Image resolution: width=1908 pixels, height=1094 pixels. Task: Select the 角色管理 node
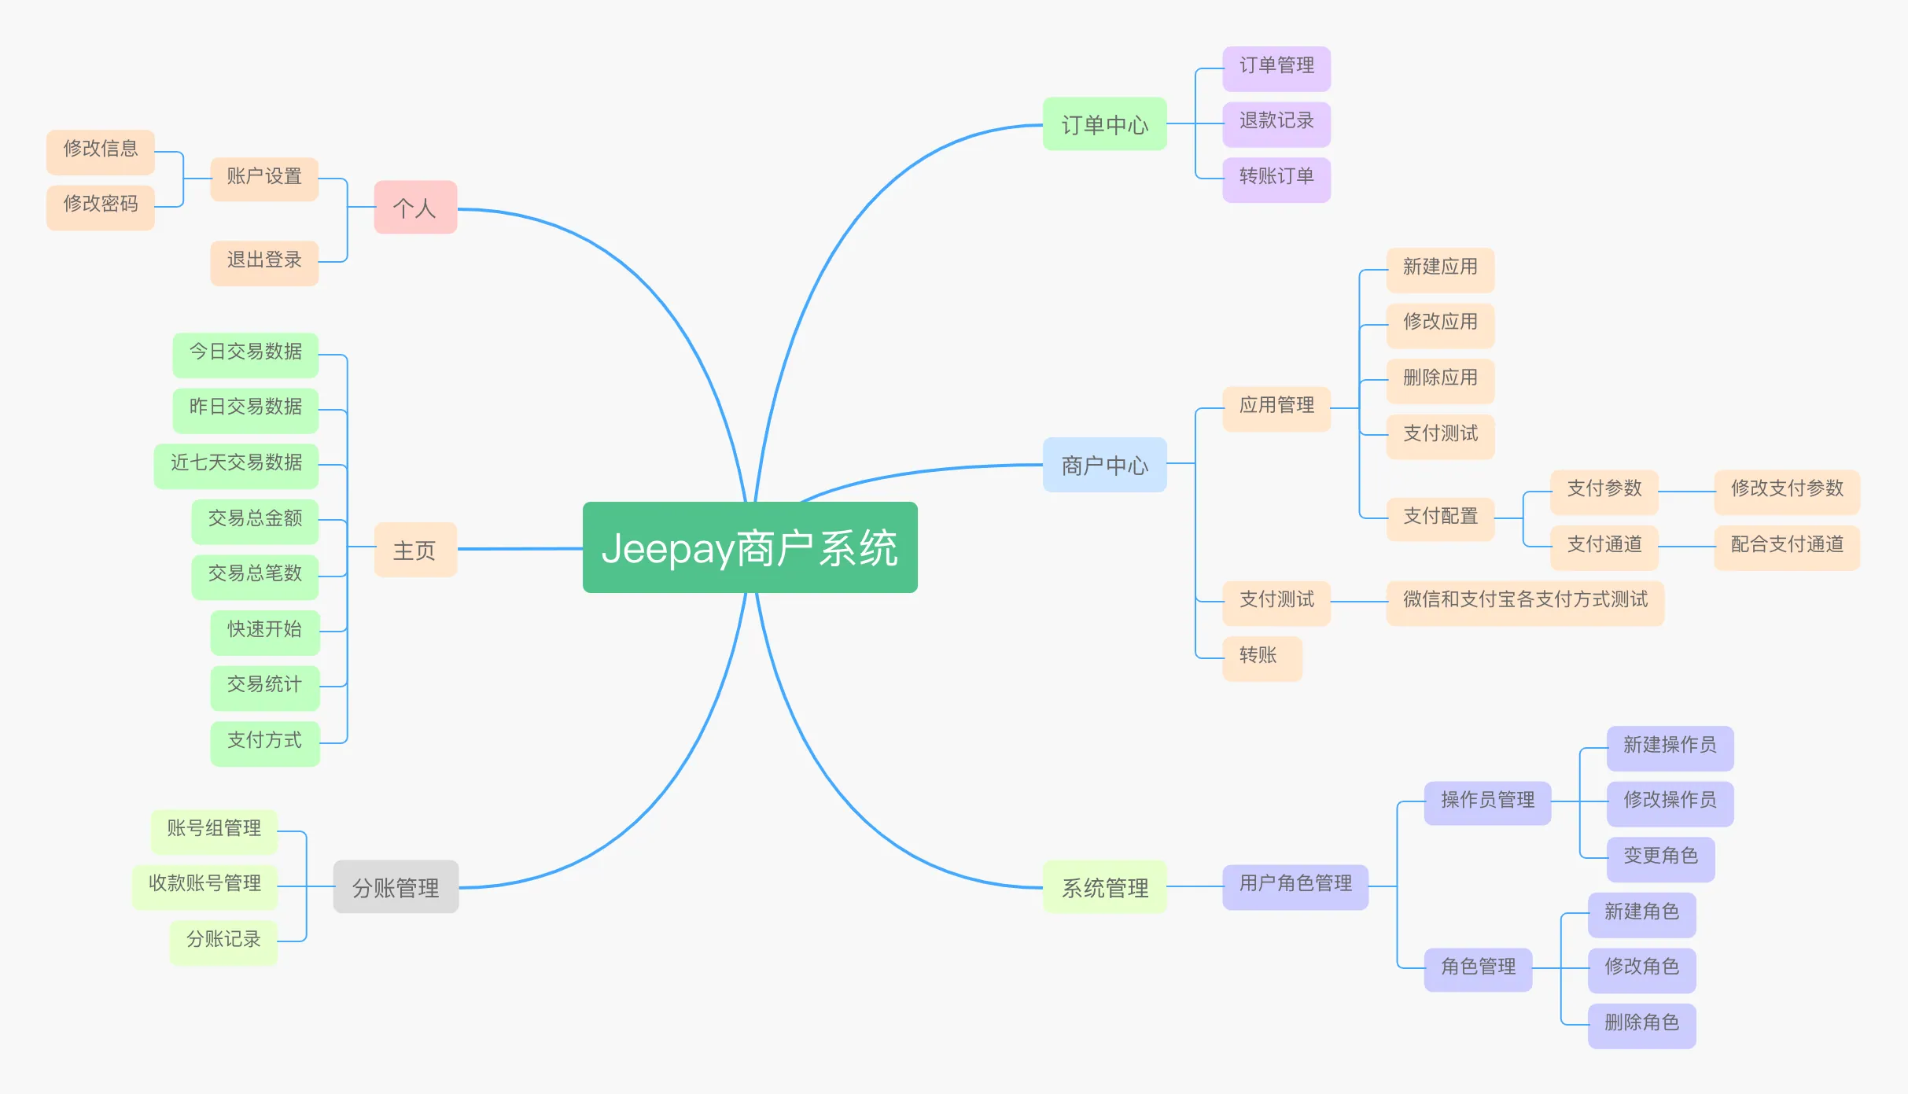[1478, 970]
